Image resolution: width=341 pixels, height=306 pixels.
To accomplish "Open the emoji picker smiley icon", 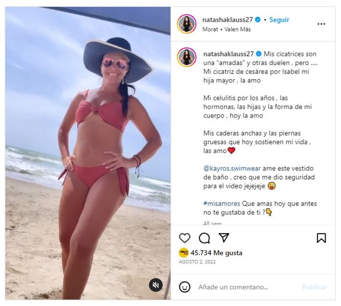I will pyautogui.click(x=185, y=287).
